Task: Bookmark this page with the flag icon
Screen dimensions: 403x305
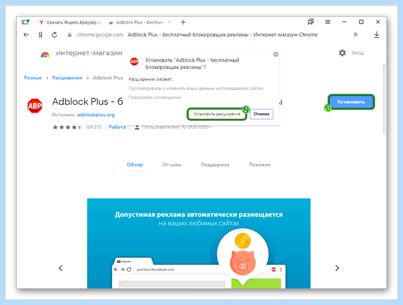Action: [355, 35]
